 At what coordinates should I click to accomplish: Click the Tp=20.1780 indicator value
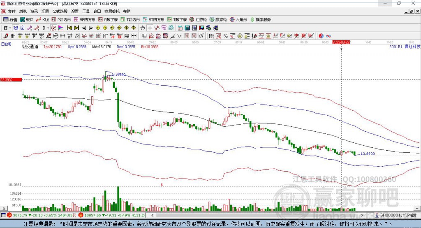52,47
